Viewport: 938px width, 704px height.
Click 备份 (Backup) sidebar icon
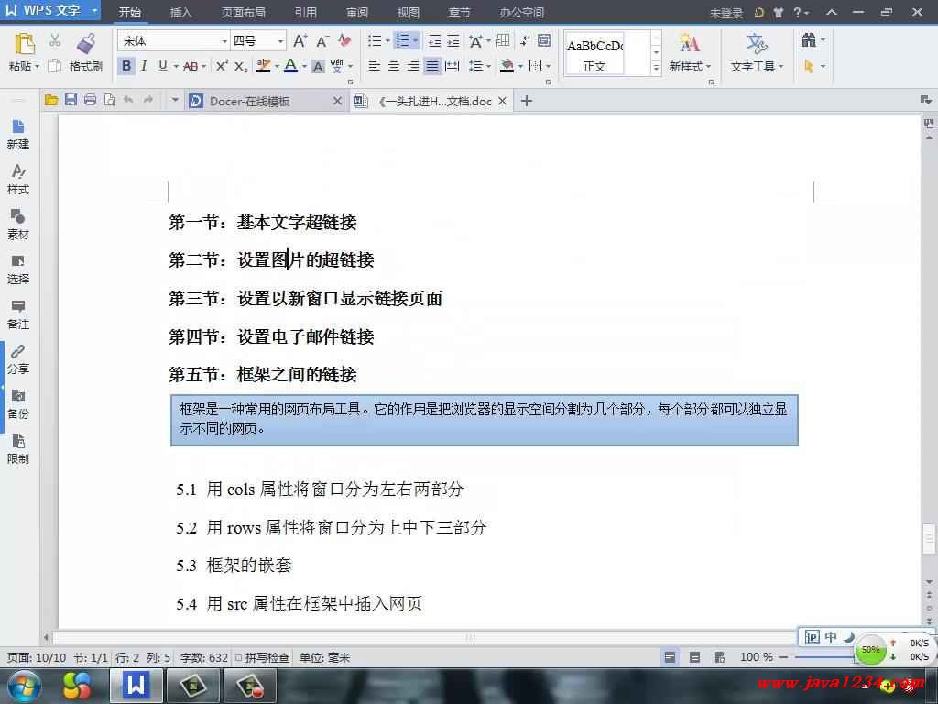[18, 404]
